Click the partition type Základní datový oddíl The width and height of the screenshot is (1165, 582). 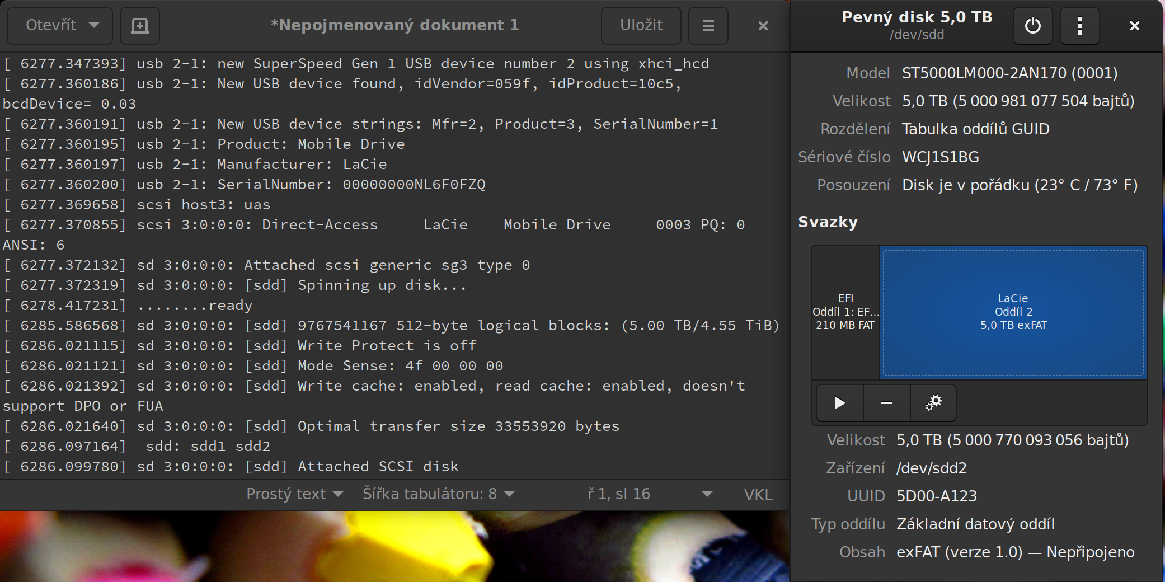click(975, 524)
